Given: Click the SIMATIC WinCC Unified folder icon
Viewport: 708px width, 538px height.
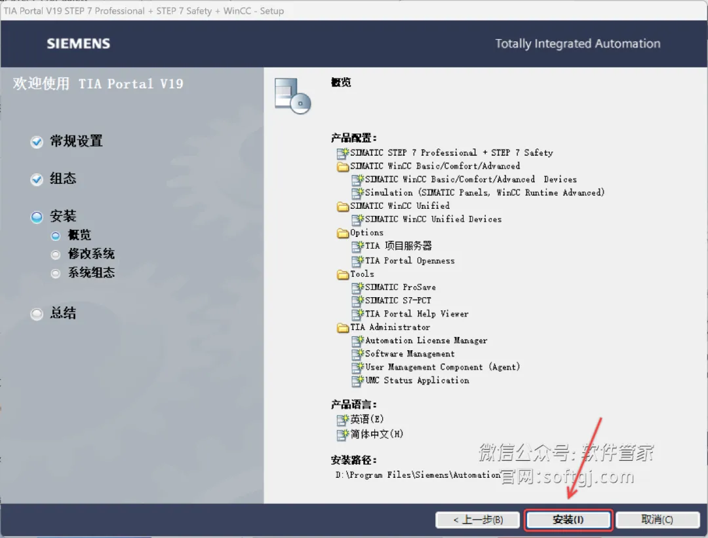Looking at the screenshot, I should (343, 207).
